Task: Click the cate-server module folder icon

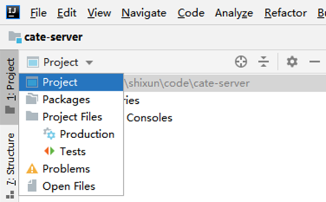Action: [15, 37]
